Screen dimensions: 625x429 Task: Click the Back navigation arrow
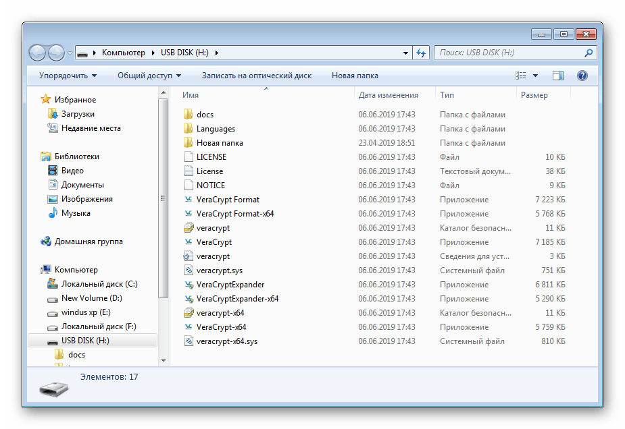pyautogui.click(x=37, y=53)
